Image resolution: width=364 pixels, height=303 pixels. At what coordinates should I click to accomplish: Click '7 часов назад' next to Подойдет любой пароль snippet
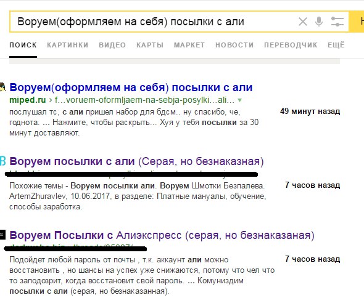point(312,259)
